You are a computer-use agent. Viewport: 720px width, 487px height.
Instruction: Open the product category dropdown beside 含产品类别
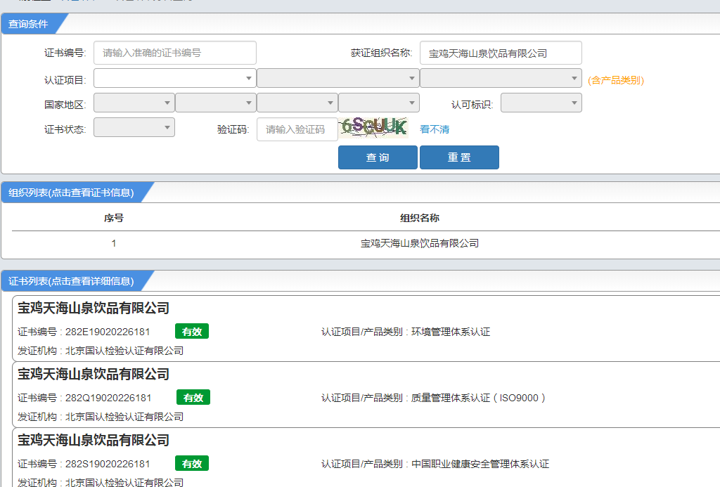[501, 78]
